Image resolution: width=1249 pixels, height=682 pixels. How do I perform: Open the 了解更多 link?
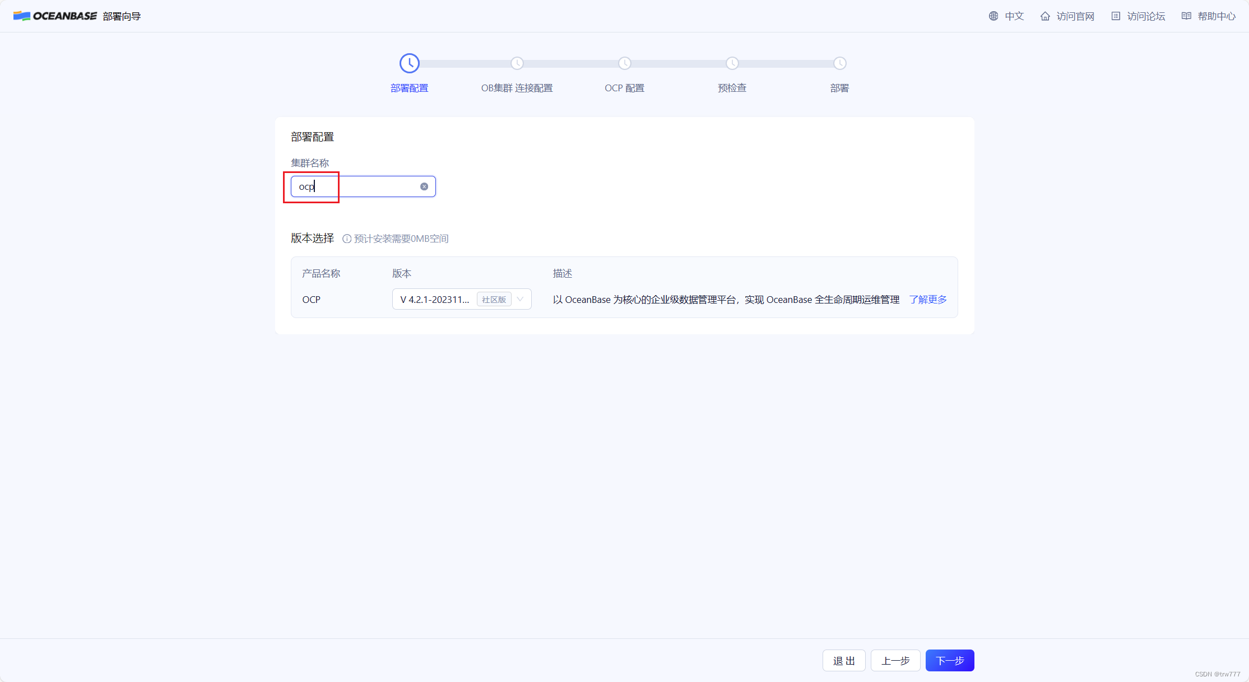(928, 300)
